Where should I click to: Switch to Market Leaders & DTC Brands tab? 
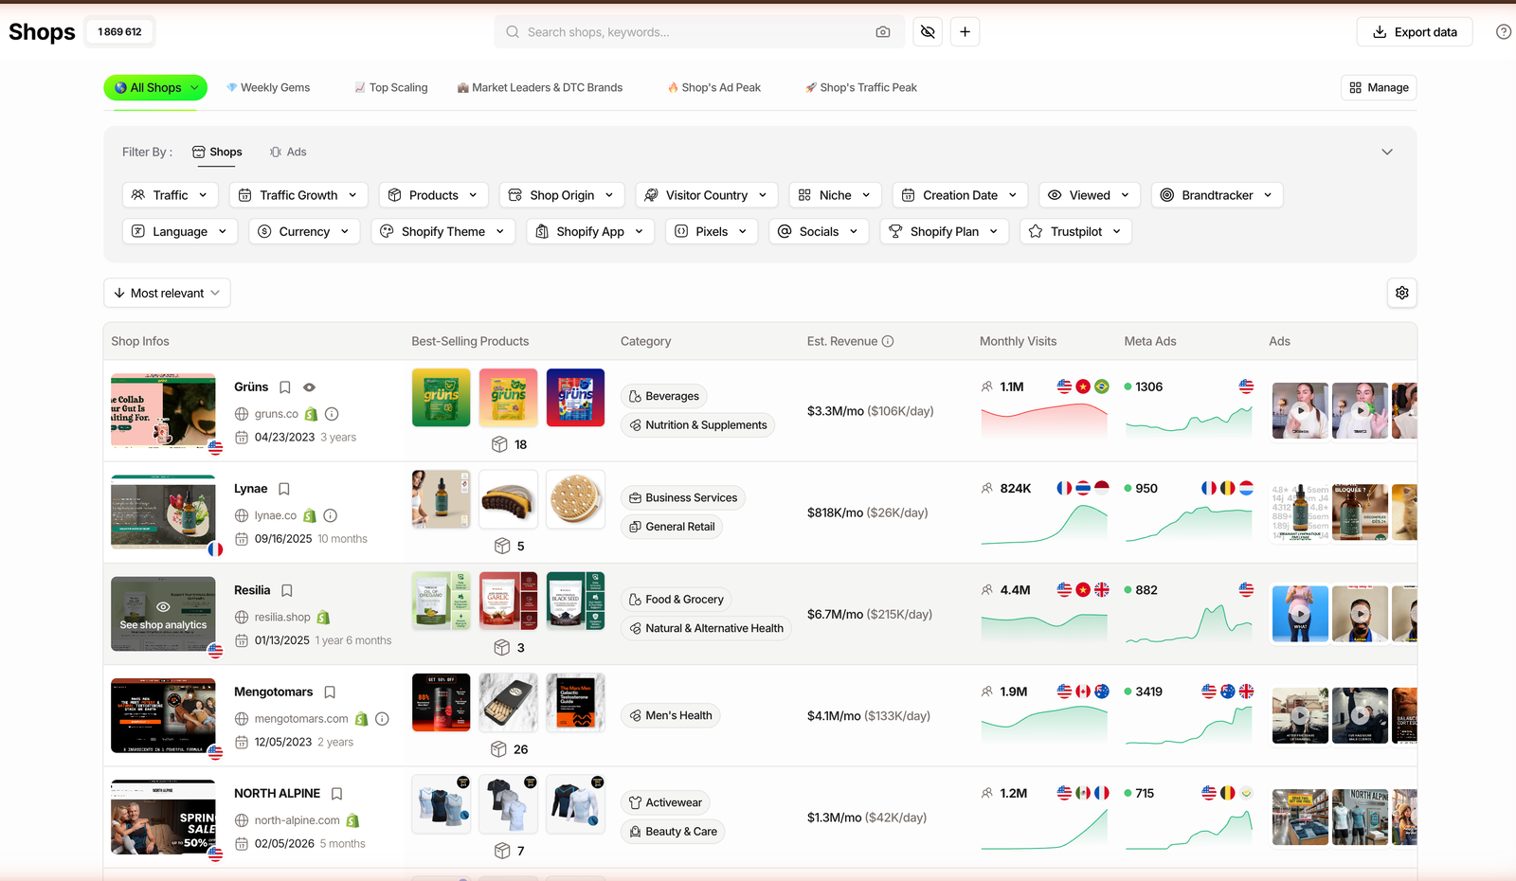point(540,87)
